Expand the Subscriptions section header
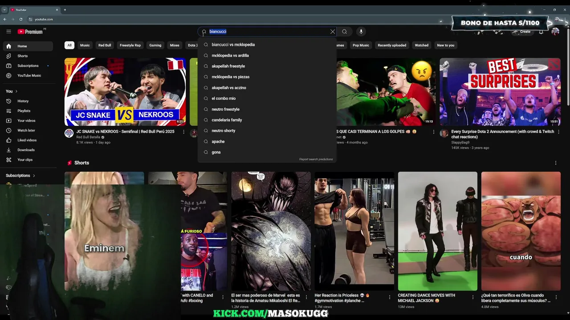 tap(20, 176)
